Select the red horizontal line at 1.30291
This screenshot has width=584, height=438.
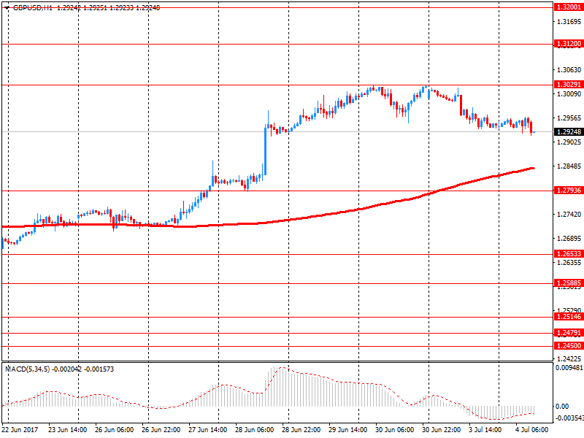pos(277,85)
